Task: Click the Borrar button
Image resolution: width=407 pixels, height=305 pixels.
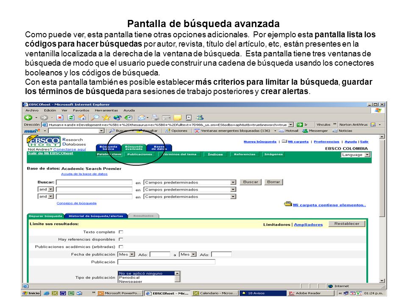Action: coord(273,182)
